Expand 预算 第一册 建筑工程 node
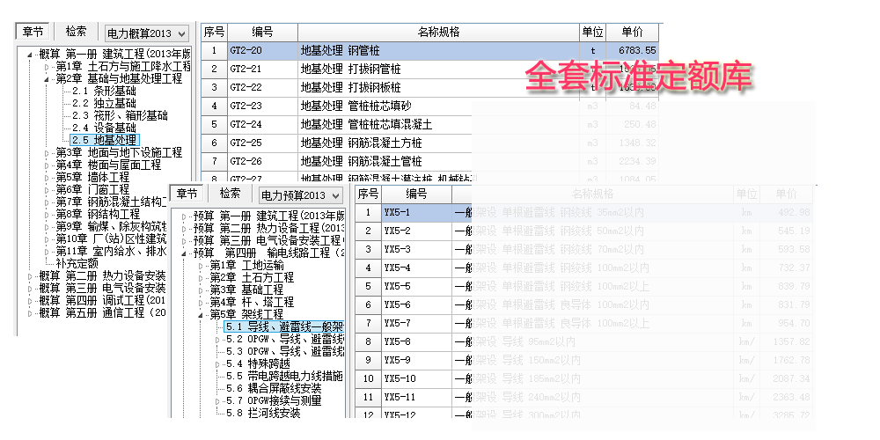Viewport: 880px width, 440px height. coord(184,216)
